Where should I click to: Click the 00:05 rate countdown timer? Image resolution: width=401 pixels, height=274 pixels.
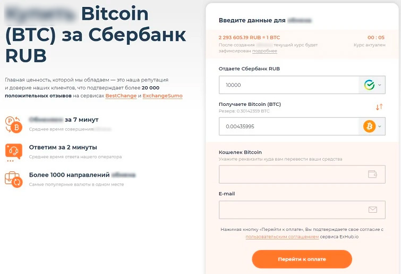coord(376,38)
